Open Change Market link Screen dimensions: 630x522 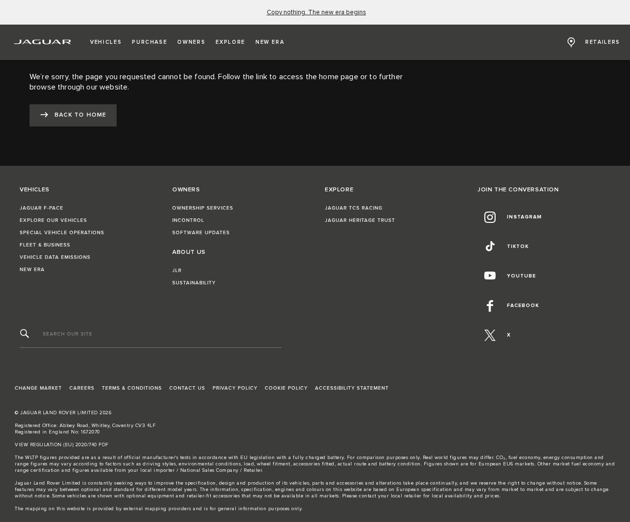38,388
